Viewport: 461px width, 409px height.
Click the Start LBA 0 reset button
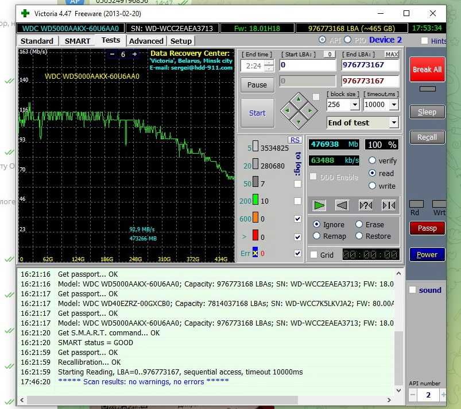coord(330,54)
